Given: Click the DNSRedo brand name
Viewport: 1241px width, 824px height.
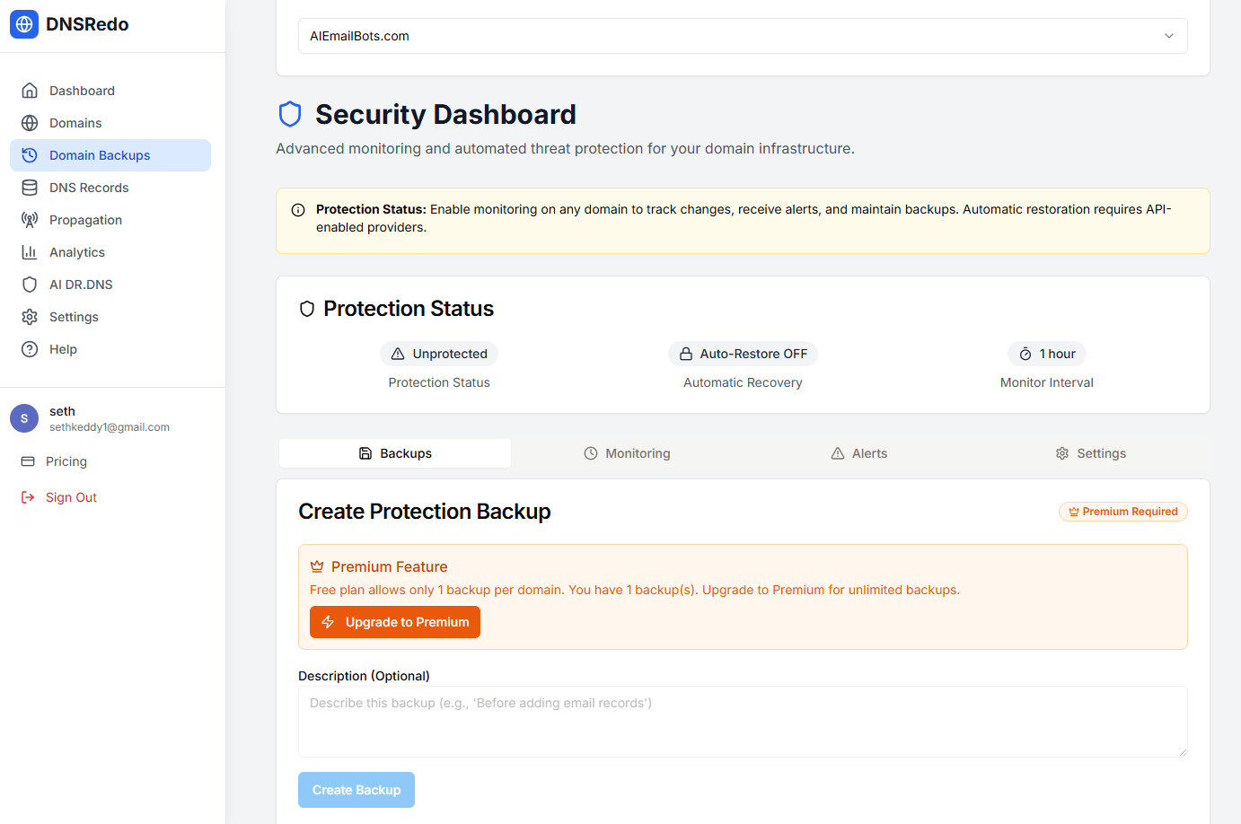Looking at the screenshot, I should 87,24.
